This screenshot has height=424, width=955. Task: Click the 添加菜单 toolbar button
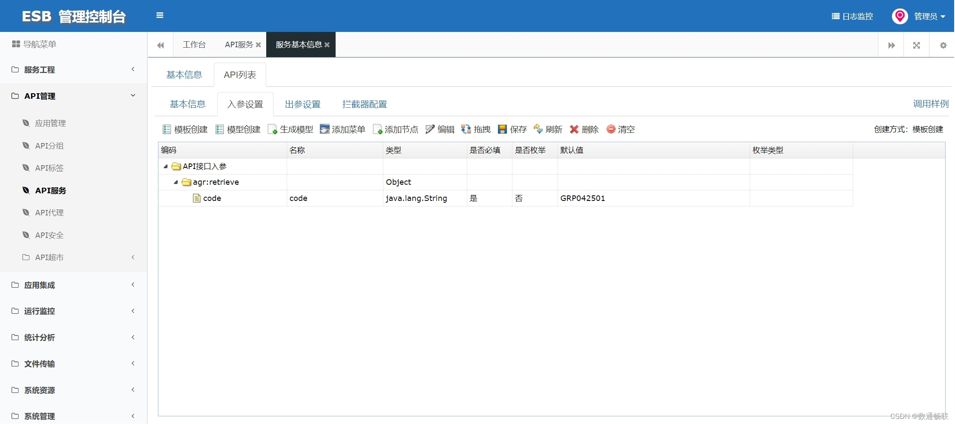pyautogui.click(x=343, y=129)
